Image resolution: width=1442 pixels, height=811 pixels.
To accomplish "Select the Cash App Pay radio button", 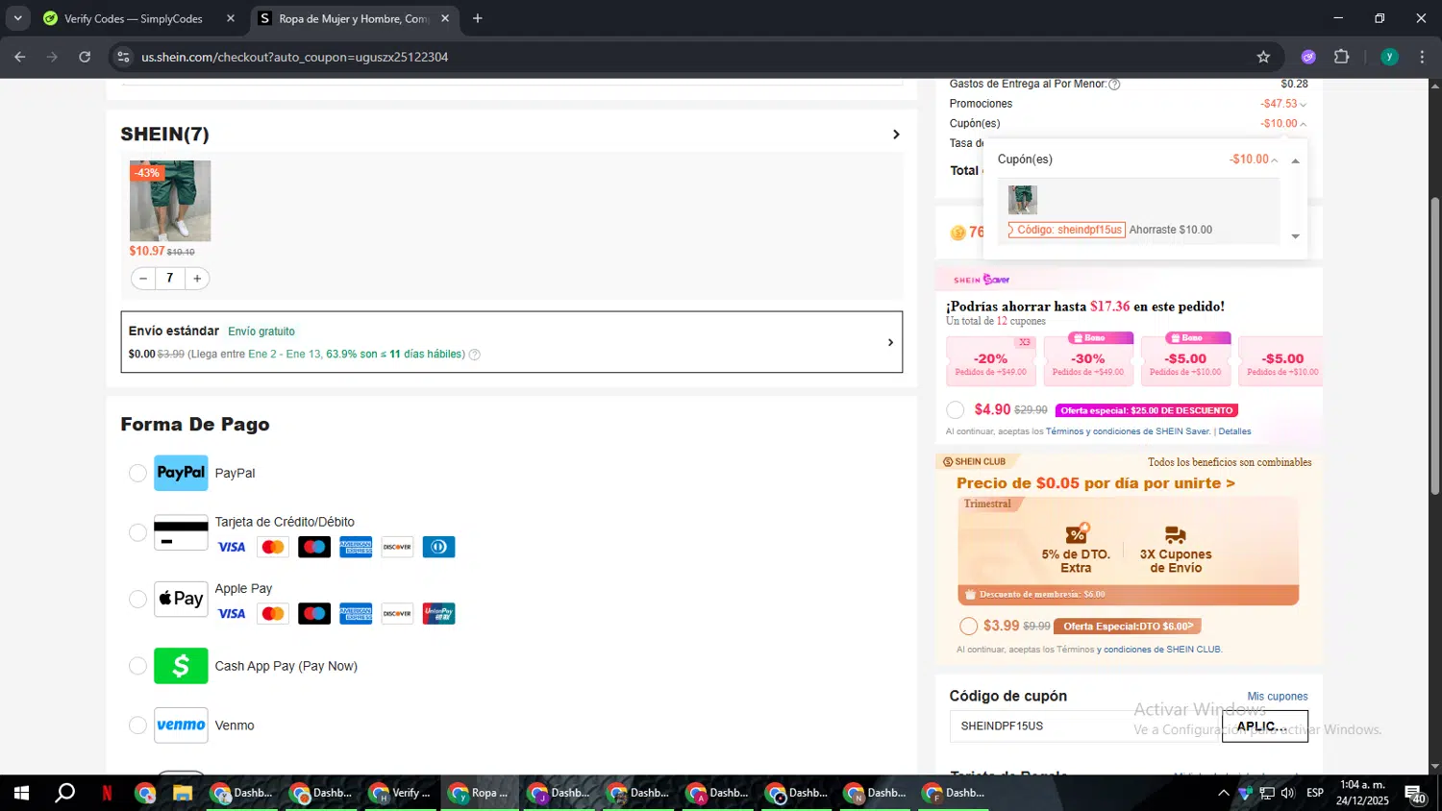I will click(137, 666).
